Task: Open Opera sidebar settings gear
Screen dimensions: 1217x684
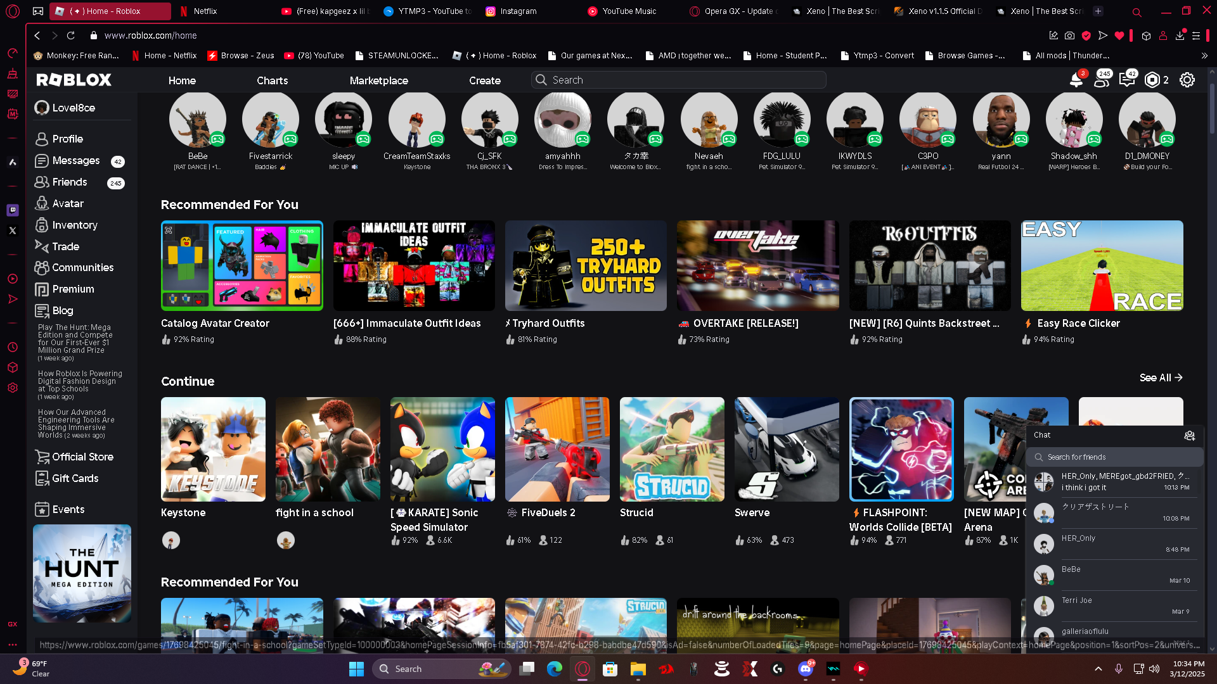Action: coord(13,388)
